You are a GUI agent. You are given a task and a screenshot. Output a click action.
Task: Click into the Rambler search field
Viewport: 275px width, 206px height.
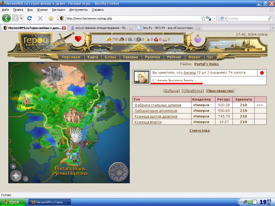point(248,18)
